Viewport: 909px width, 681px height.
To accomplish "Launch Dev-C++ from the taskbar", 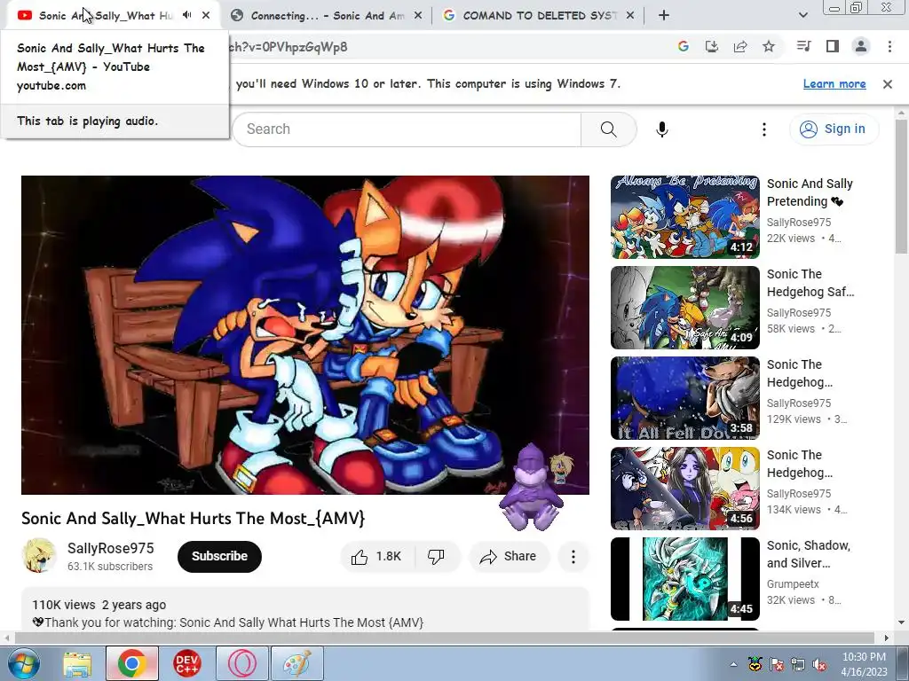I will [x=186, y=663].
